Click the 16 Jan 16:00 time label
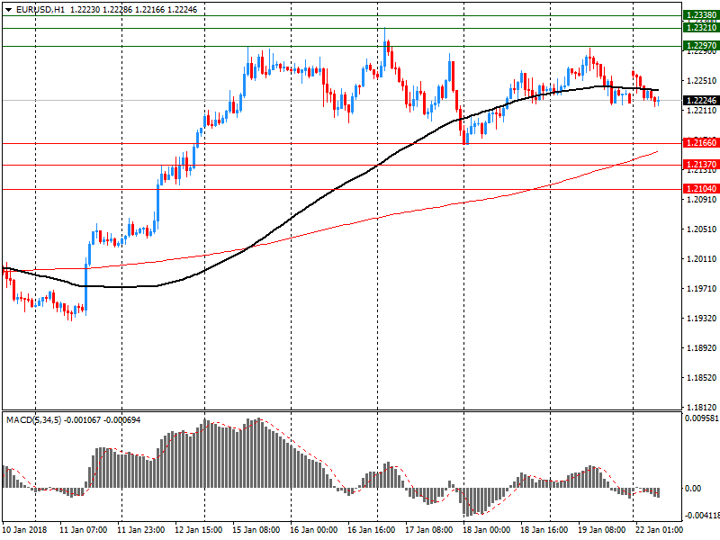 point(371,530)
